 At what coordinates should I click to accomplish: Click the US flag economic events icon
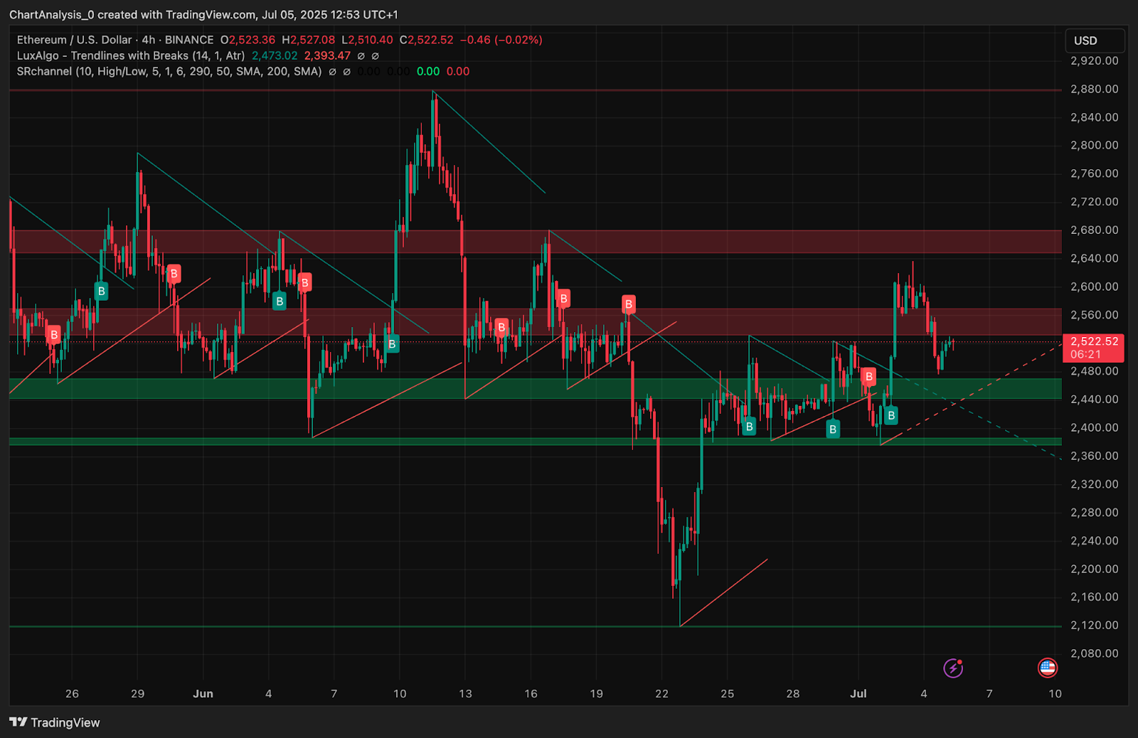[1049, 668]
